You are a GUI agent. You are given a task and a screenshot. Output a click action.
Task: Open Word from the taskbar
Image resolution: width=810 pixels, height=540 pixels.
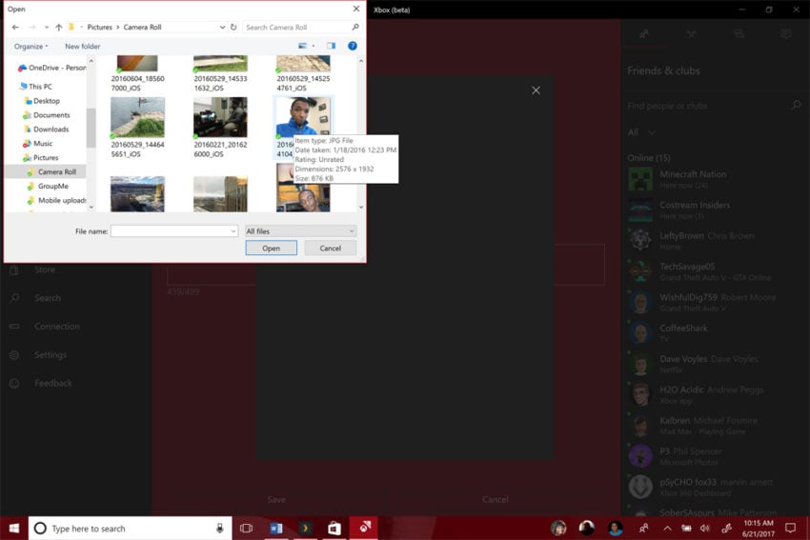pyautogui.click(x=275, y=529)
